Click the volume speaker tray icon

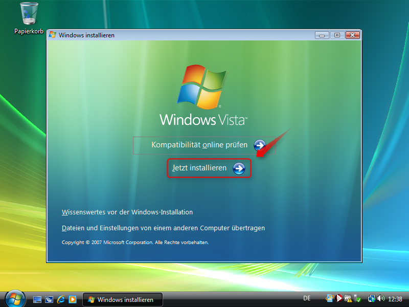tap(381, 298)
